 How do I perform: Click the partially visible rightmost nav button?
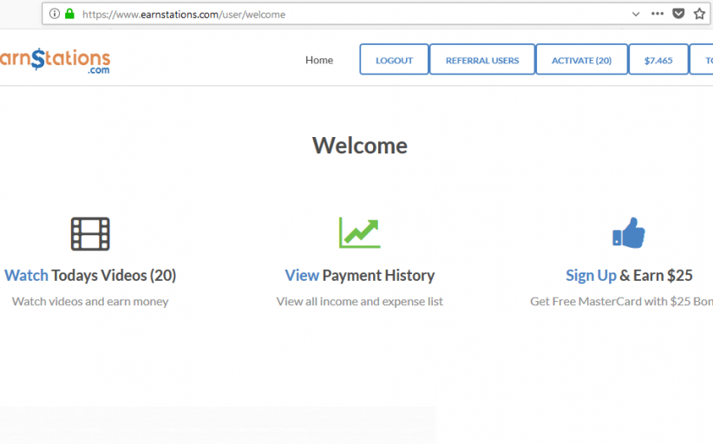coord(704,60)
